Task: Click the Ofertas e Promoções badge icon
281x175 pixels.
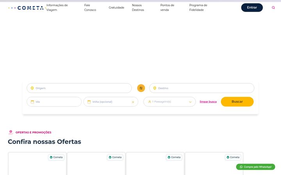Action: tap(11, 132)
